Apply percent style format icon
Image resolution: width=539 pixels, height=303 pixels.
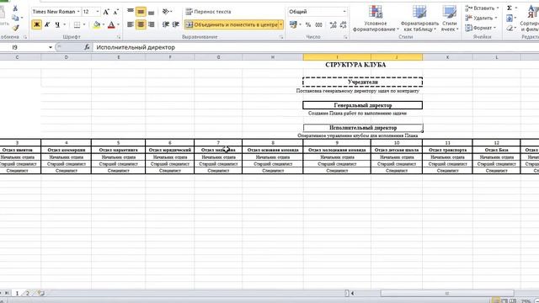(x=308, y=24)
